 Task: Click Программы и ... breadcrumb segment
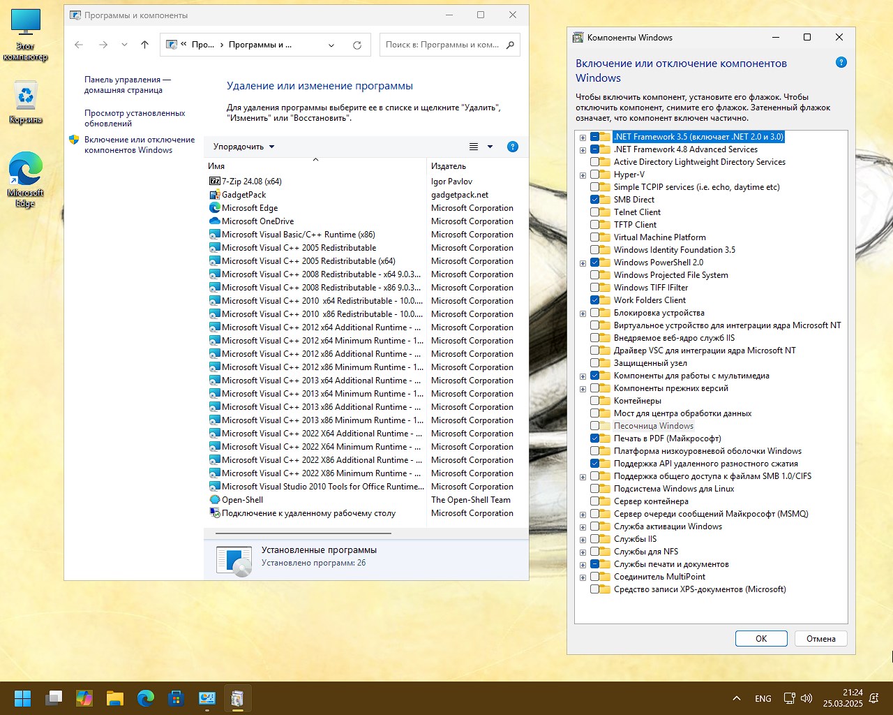(260, 45)
